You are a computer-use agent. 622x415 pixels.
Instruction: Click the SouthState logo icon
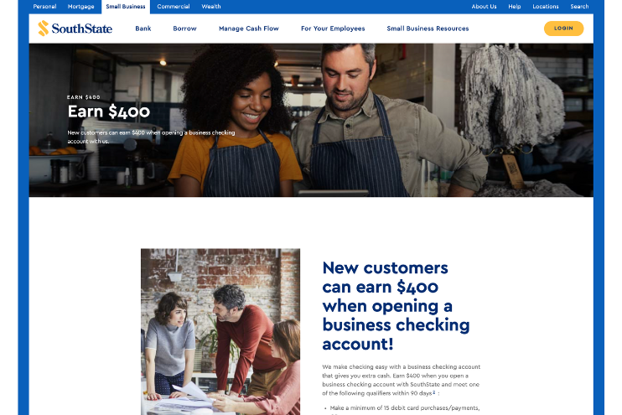point(44,29)
